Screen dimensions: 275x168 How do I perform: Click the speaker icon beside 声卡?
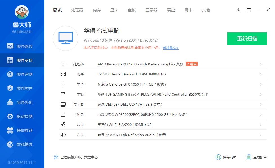[63, 135]
